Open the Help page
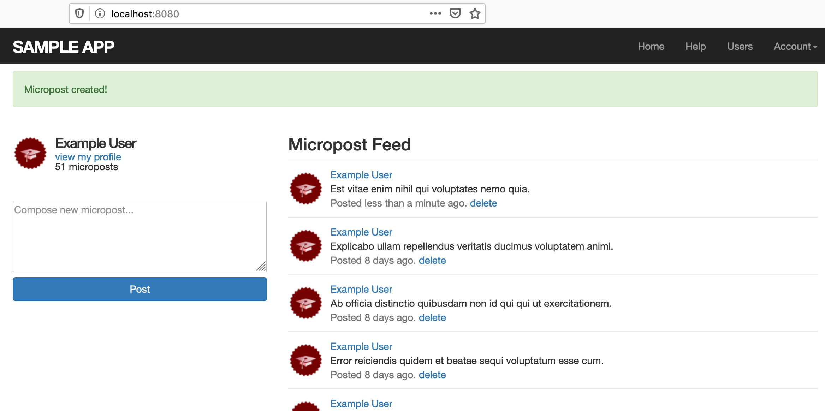The image size is (825, 411). coord(695,47)
